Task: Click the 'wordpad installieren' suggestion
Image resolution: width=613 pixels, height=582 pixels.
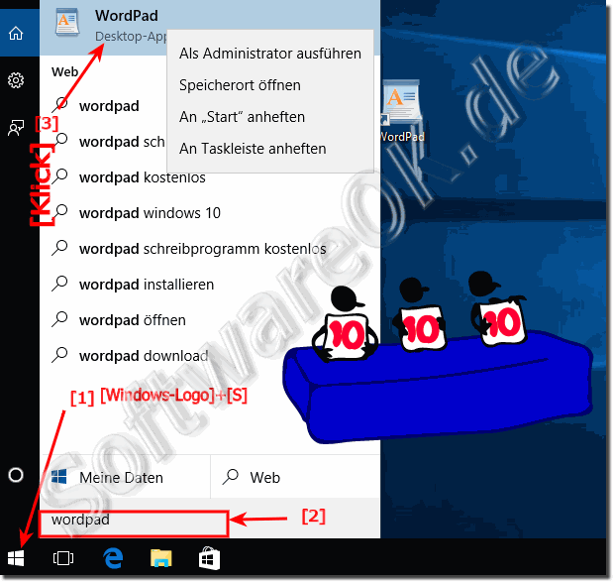Action: pyautogui.click(x=147, y=285)
